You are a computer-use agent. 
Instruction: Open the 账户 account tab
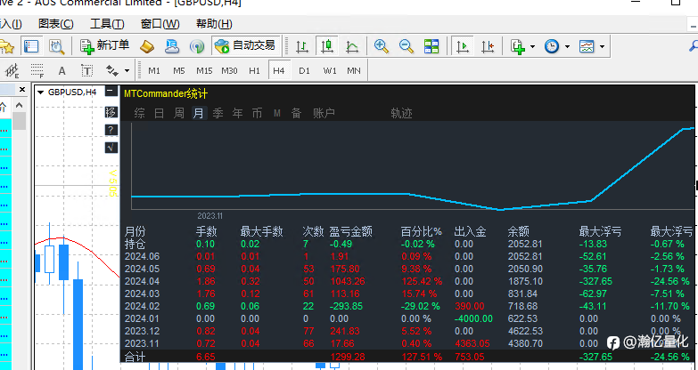coord(324,113)
